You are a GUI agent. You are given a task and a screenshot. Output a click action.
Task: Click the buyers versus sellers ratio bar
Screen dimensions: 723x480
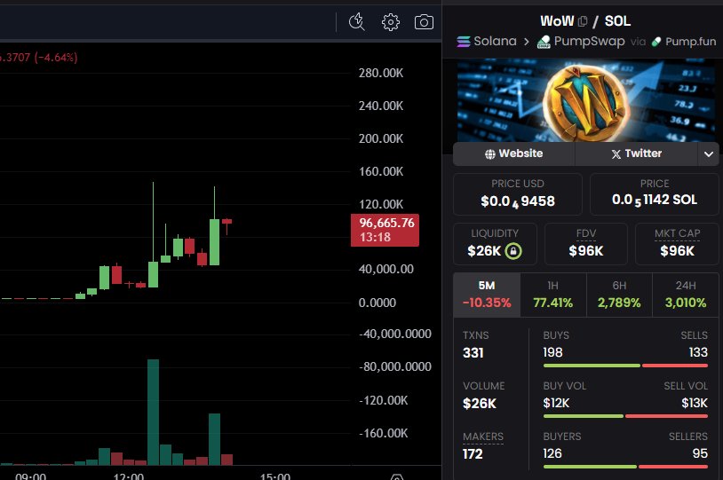pyautogui.click(x=625, y=467)
